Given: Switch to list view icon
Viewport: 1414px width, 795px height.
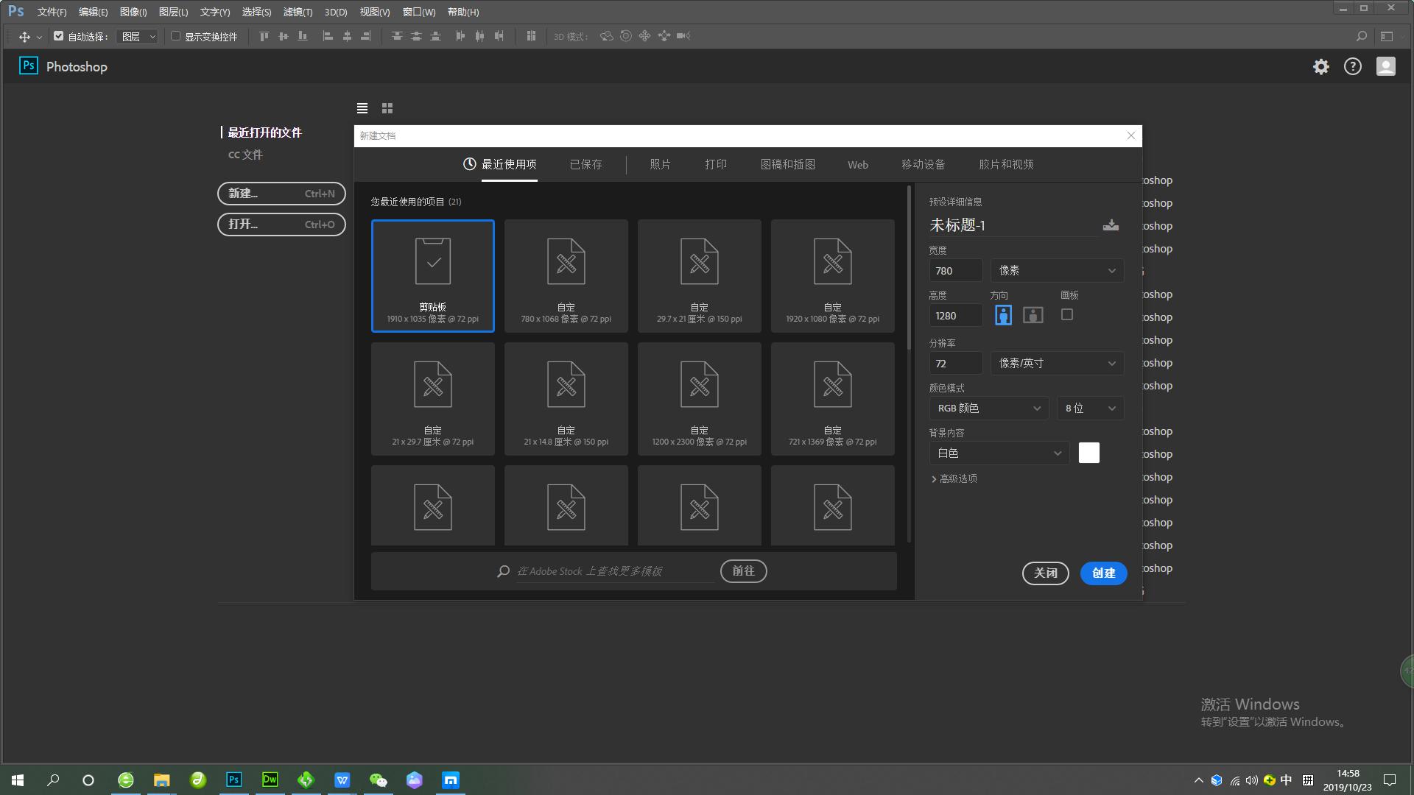Looking at the screenshot, I should coord(362,108).
